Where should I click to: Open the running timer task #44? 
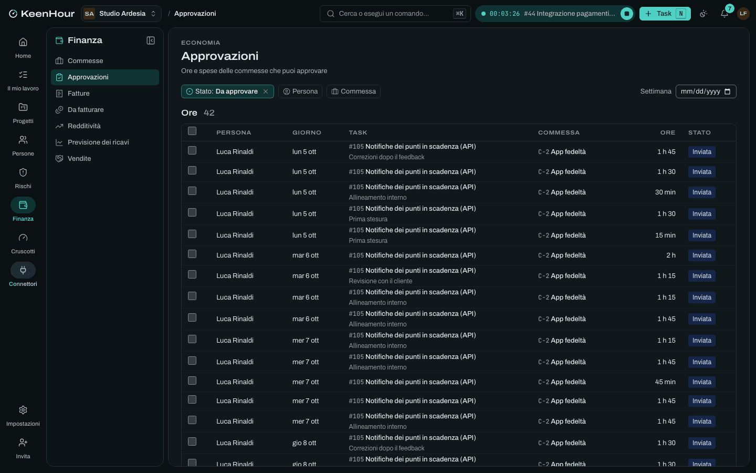tap(570, 14)
